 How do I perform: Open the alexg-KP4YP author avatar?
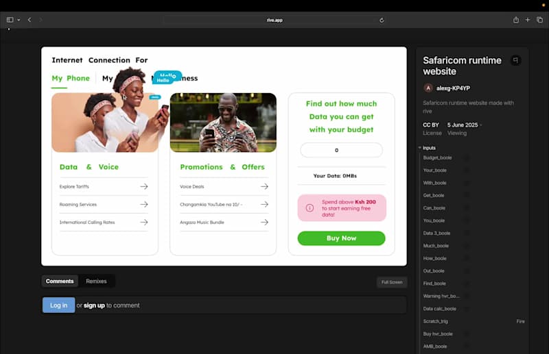point(428,88)
